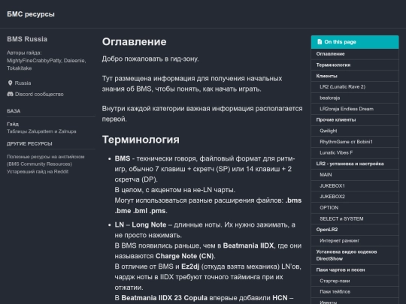The image size is (406, 304).
Task: Go to LR2oraja Endless Dream section
Action: [355, 109]
